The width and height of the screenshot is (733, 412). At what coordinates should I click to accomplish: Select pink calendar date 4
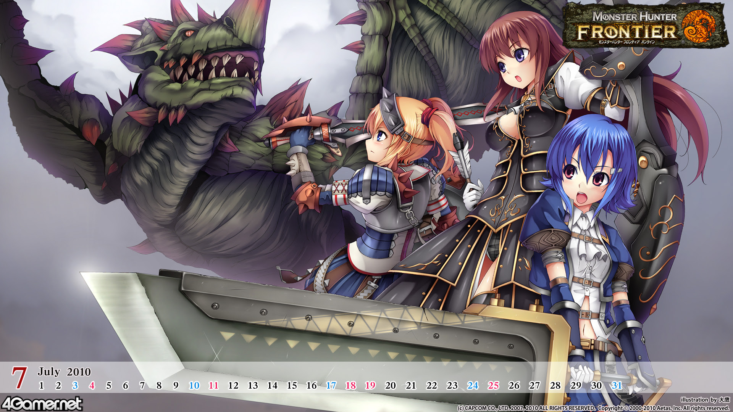tap(92, 385)
